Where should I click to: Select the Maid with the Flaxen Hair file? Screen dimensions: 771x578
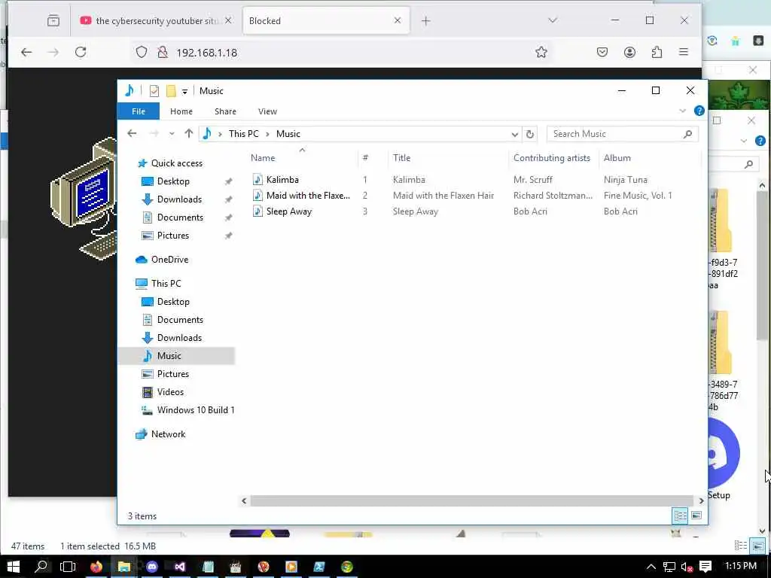click(x=308, y=195)
